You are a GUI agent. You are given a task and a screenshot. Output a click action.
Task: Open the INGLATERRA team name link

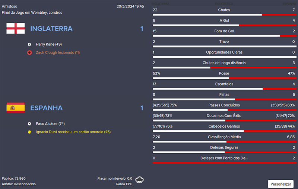[x=51, y=29]
